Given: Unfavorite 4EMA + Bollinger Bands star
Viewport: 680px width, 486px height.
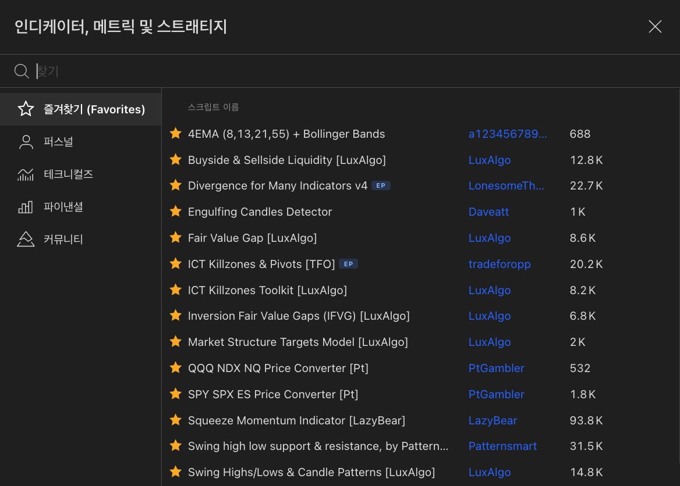Looking at the screenshot, I should coord(176,133).
